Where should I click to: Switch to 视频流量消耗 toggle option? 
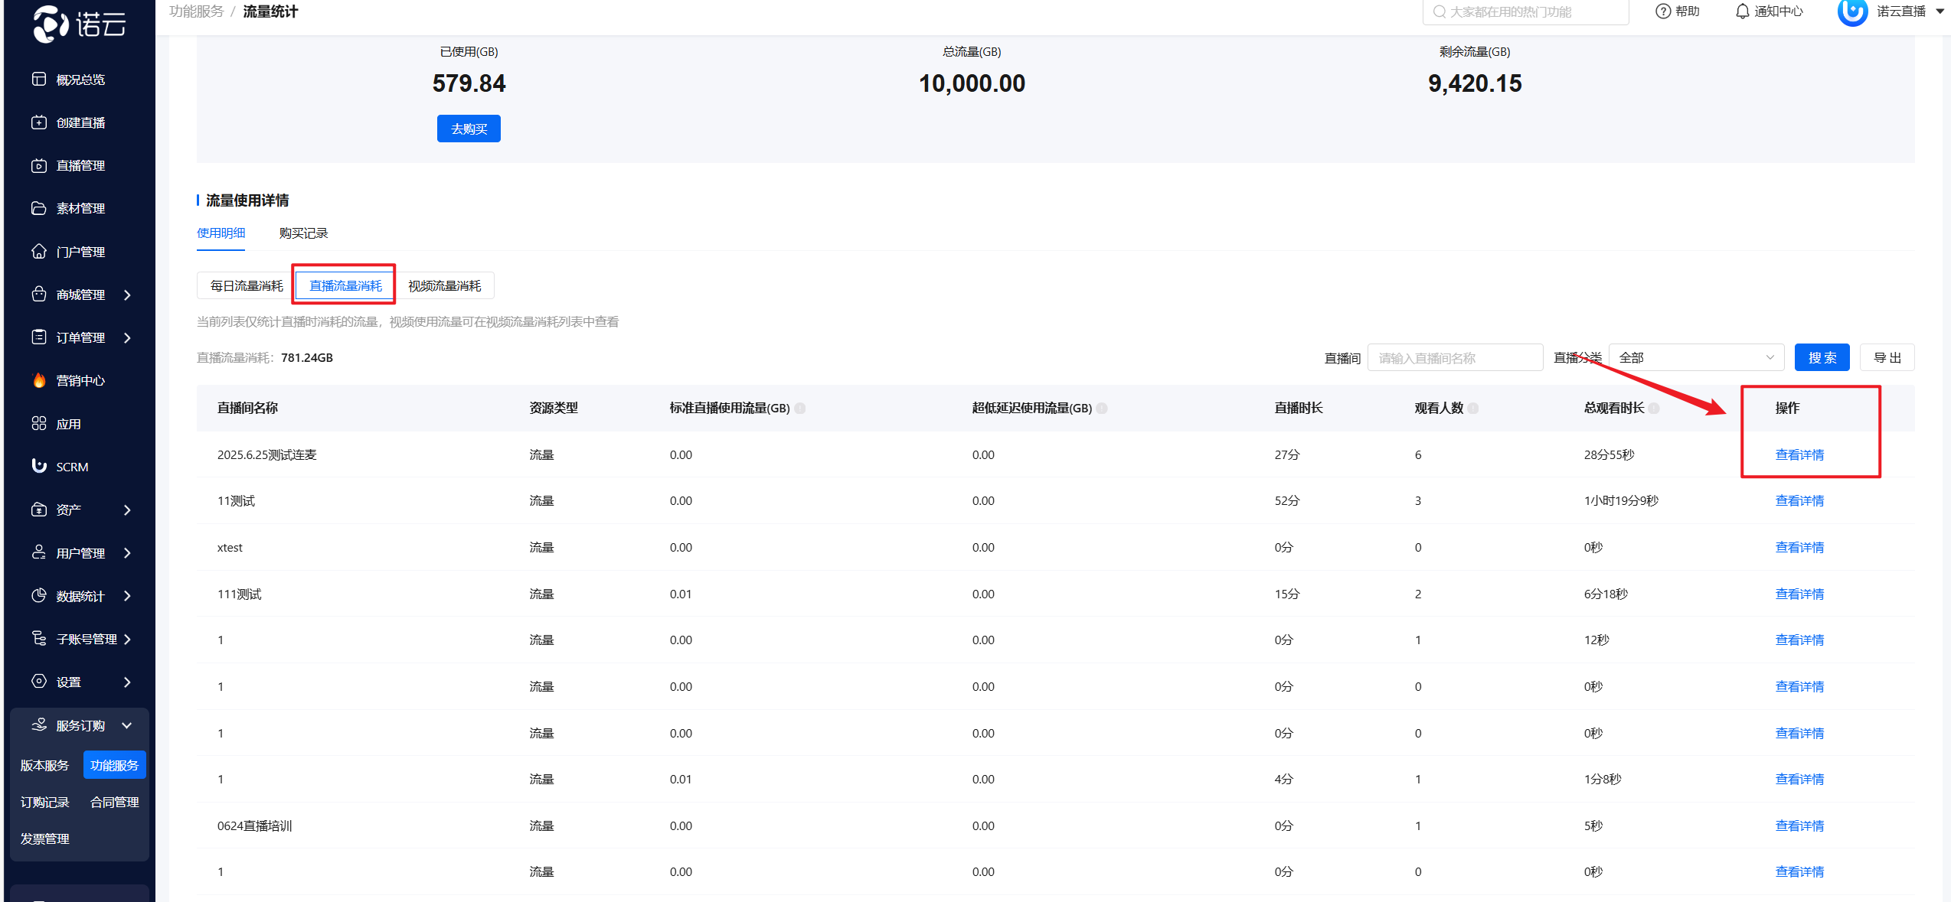[x=444, y=285]
